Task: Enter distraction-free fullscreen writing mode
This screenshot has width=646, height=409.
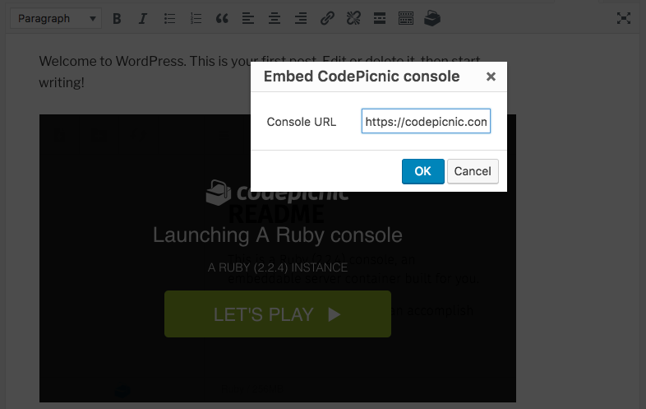Action: point(624,18)
